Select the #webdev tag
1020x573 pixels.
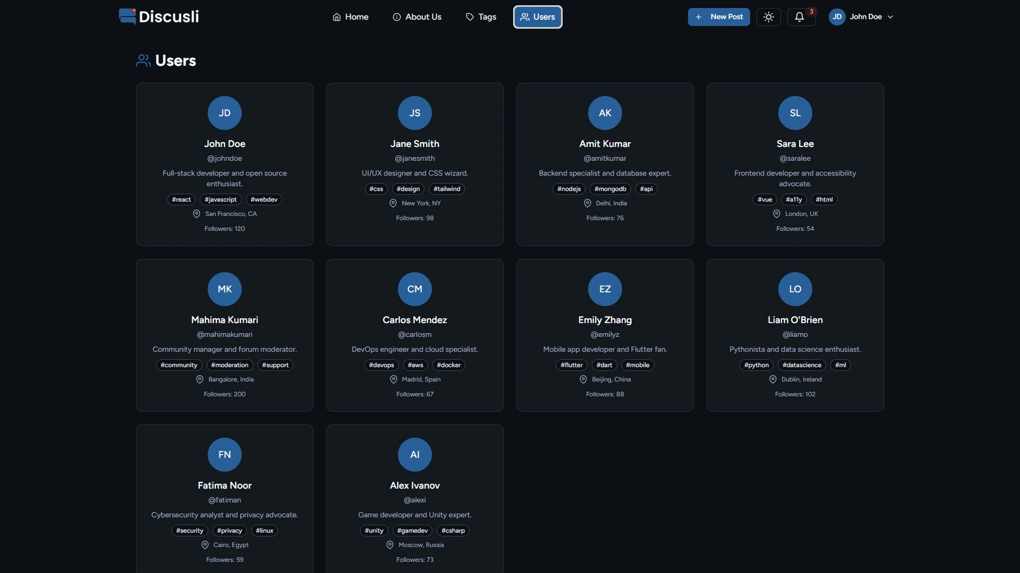coord(264,199)
